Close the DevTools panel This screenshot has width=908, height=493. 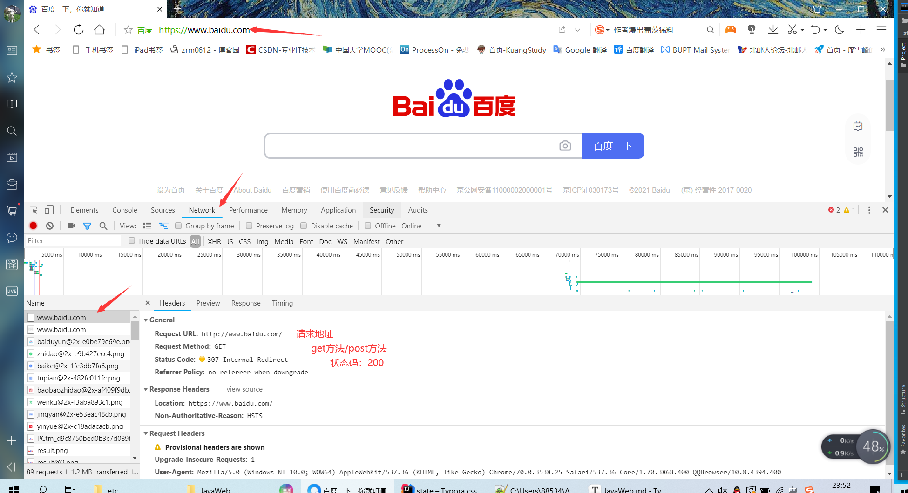pos(885,210)
